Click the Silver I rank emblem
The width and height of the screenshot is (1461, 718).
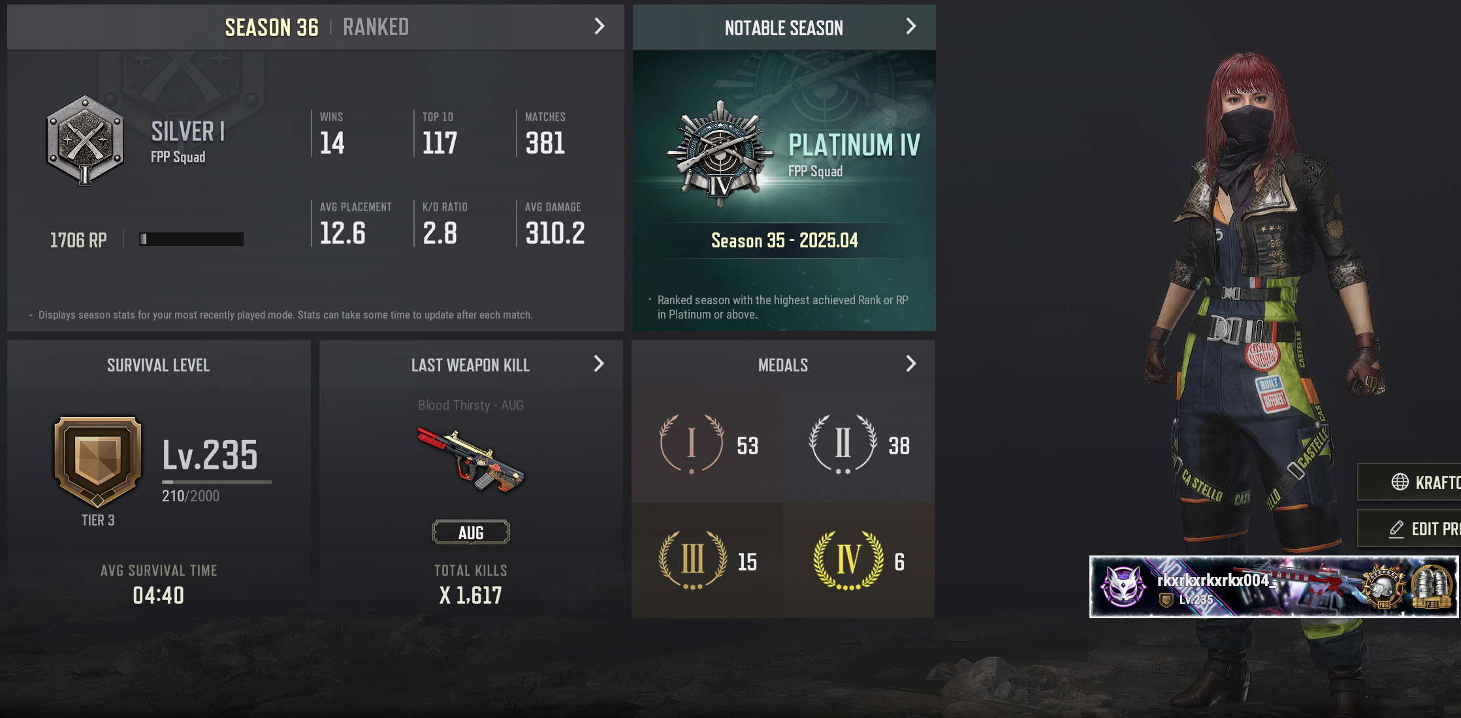point(85,140)
